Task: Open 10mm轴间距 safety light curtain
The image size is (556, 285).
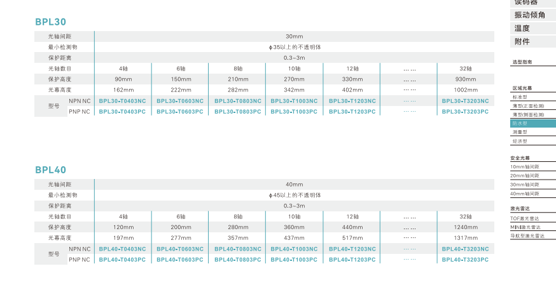Action: tap(525, 166)
